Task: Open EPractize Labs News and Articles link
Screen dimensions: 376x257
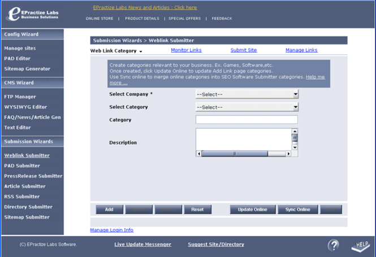Action: tap(145, 7)
